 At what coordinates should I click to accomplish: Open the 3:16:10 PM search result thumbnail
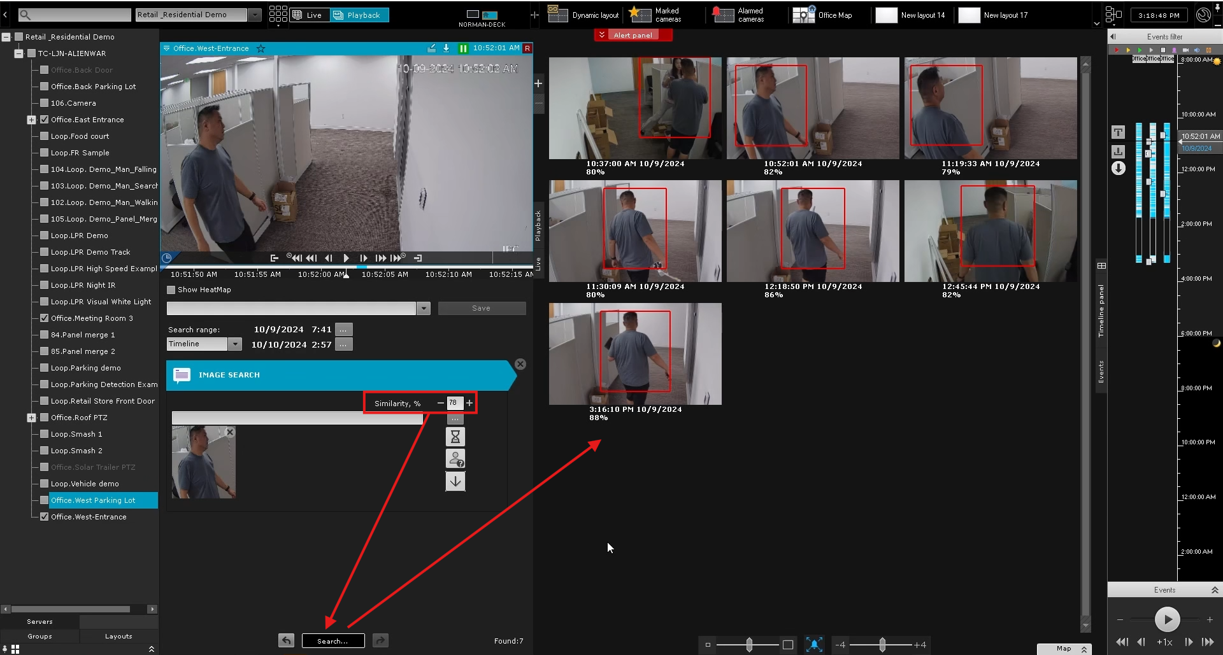[x=635, y=354]
